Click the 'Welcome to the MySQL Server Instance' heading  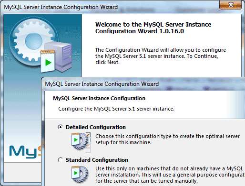(x=153, y=28)
